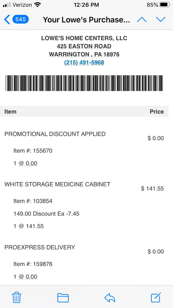Image resolution: width=173 pixels, height=308 pixels.
Task: Open the move to folder icon
Action: (x=63, y=298)
